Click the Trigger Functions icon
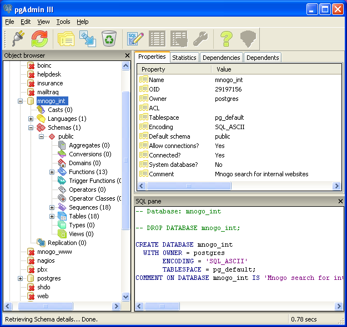Viewport: 347px width, 327px height. pyautogui.click(x=62, y=181)
